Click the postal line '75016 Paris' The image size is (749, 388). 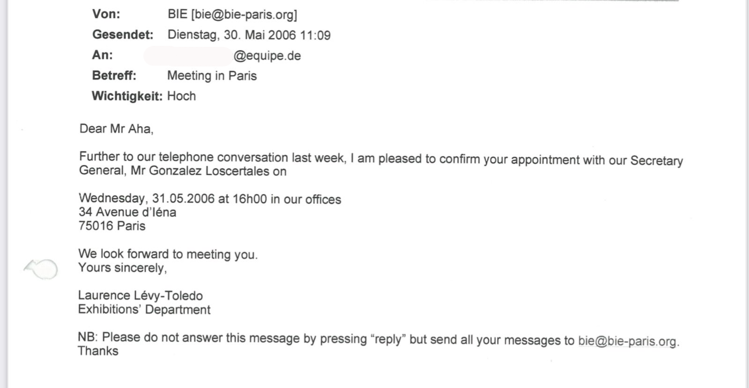click(112, 226)
